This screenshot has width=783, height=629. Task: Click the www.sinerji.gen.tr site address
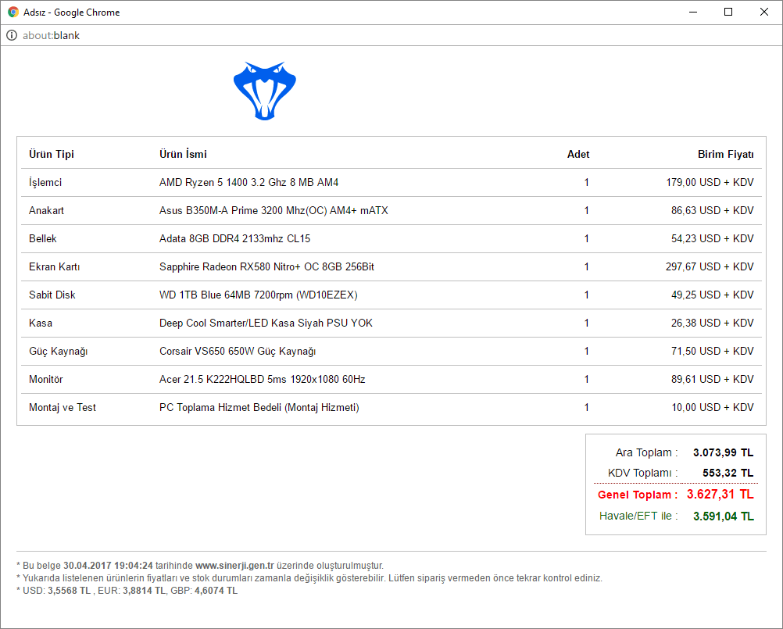point(234,566)
